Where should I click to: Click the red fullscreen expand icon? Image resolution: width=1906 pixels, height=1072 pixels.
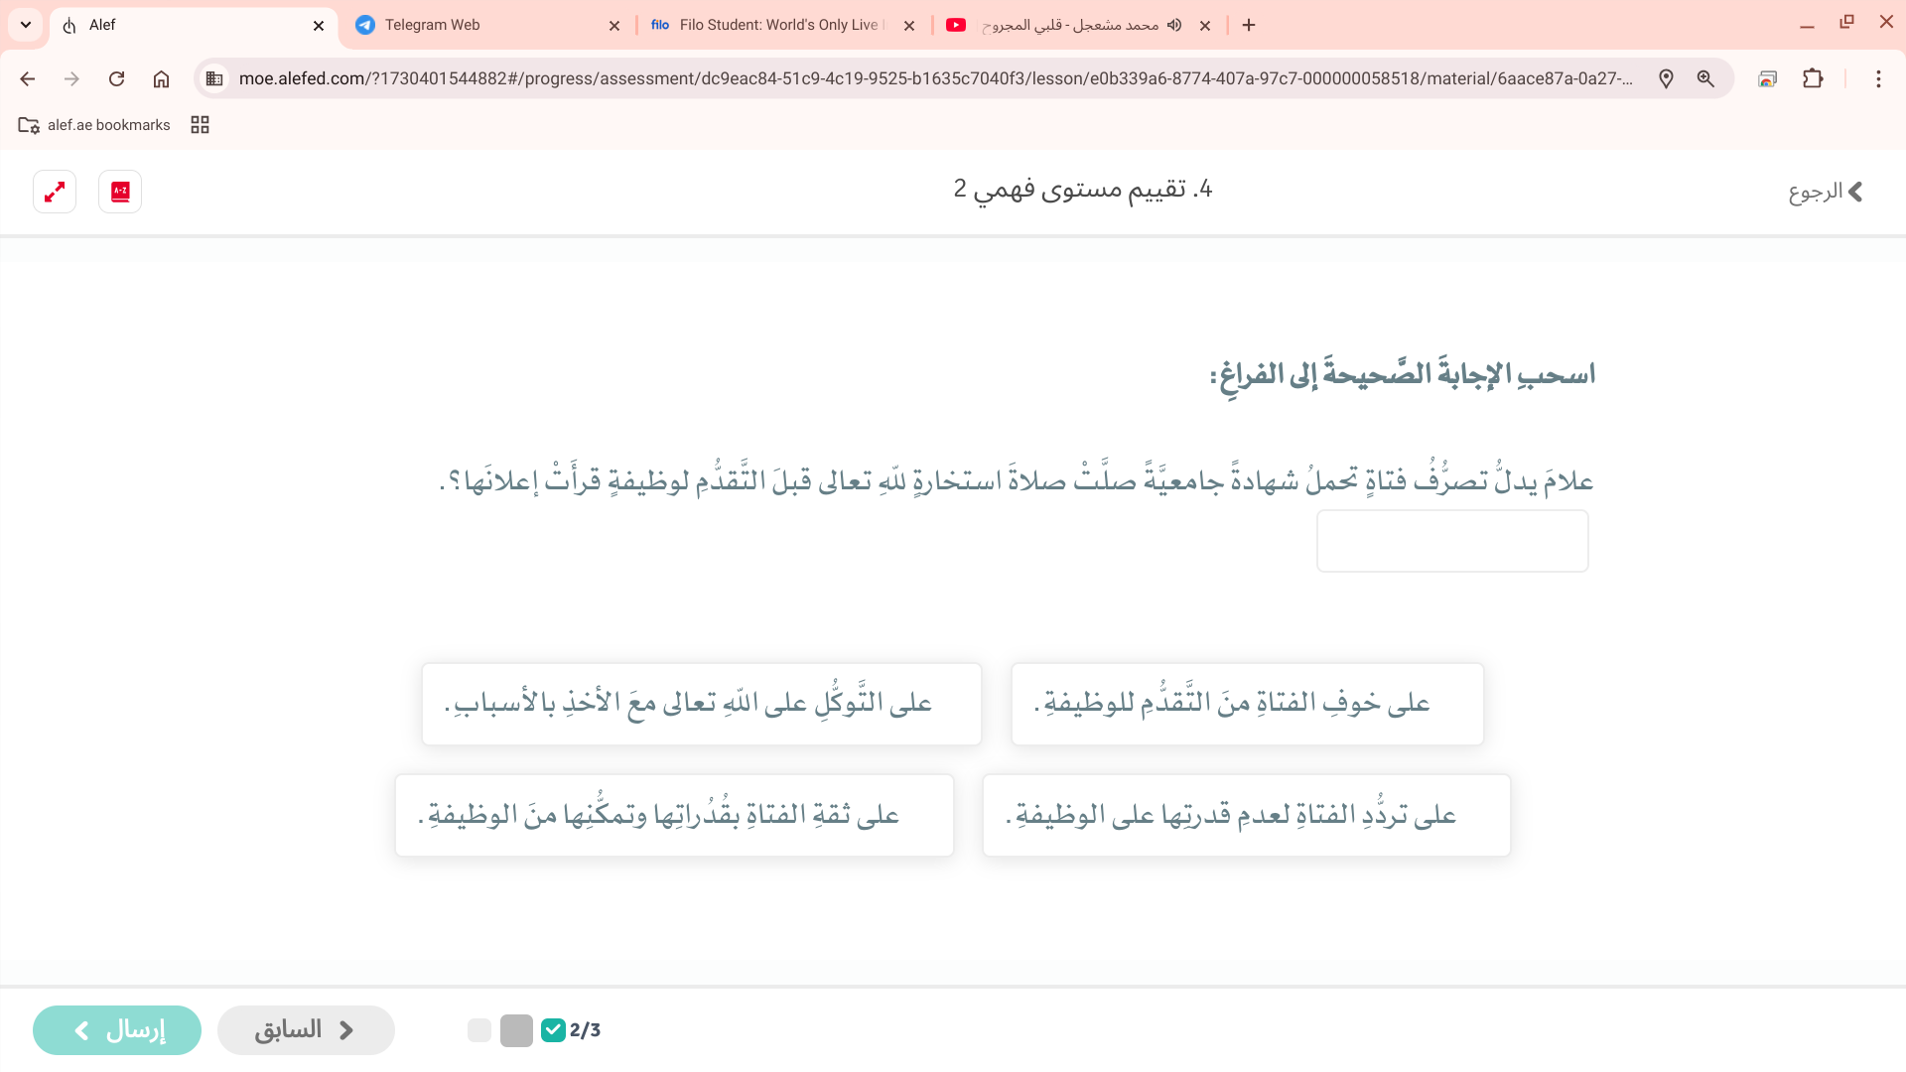point(55,192)
